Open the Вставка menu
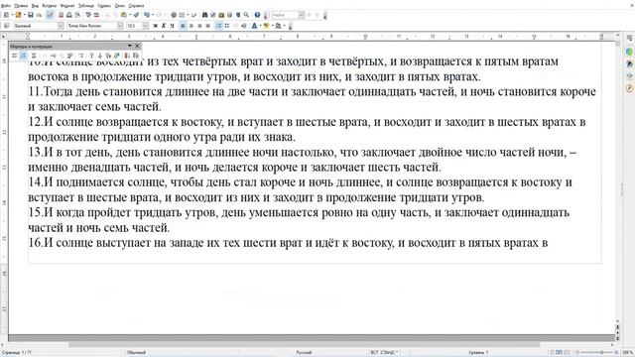Image resolution: width=635 pixels, height=357 pixels. [50, 6]
